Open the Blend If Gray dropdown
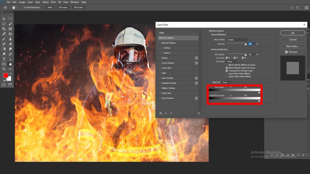 pos(226,82)
